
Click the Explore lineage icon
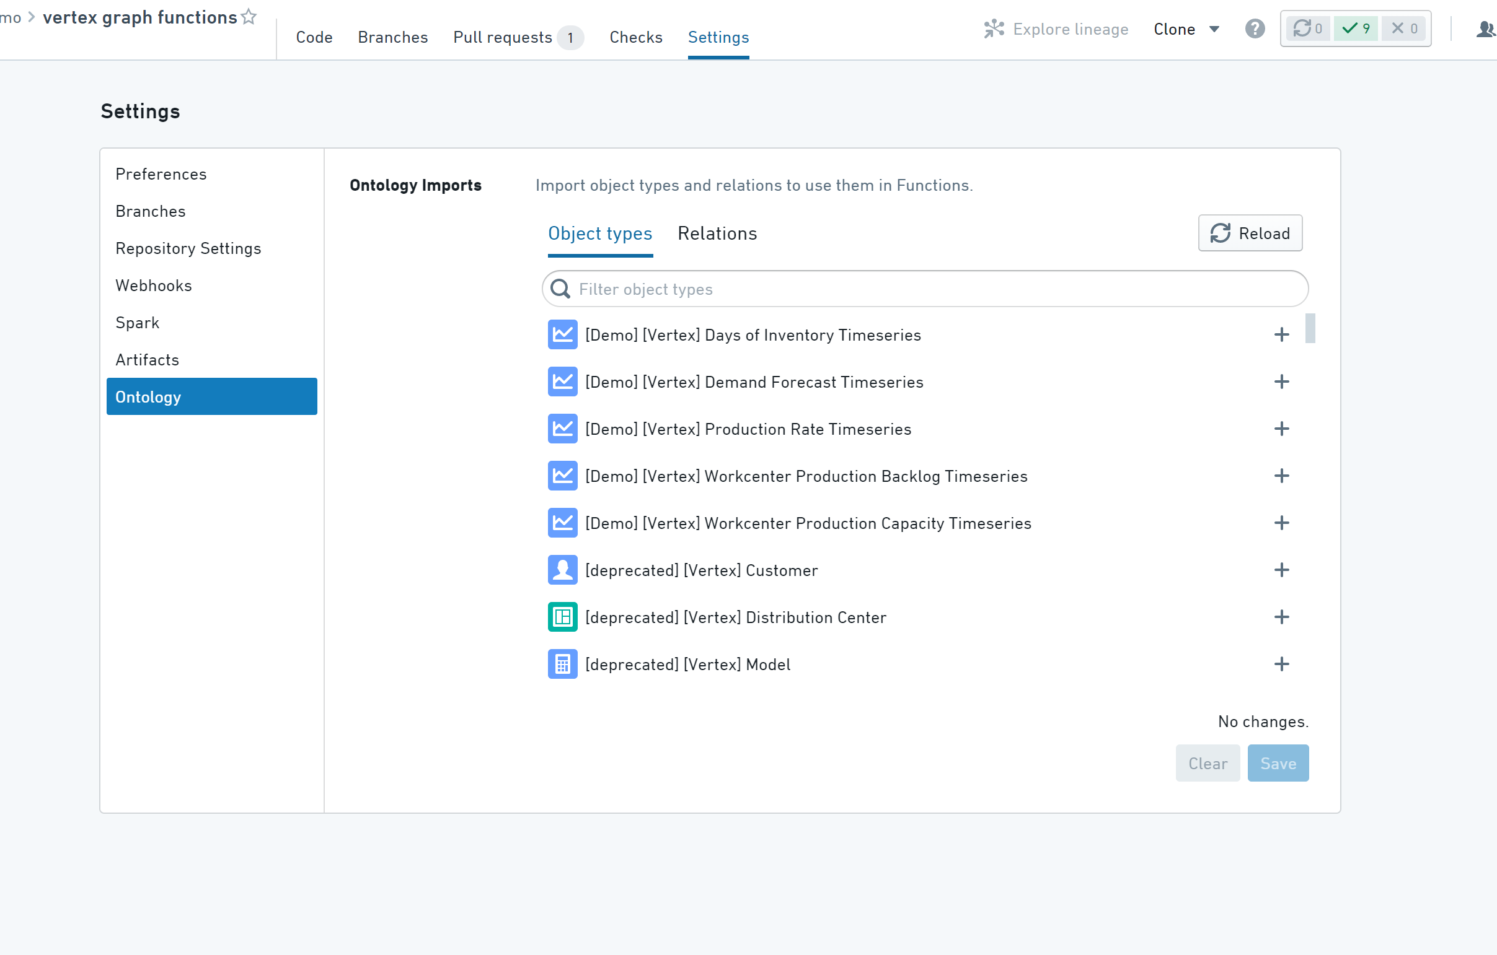click(x=994, y=28)
